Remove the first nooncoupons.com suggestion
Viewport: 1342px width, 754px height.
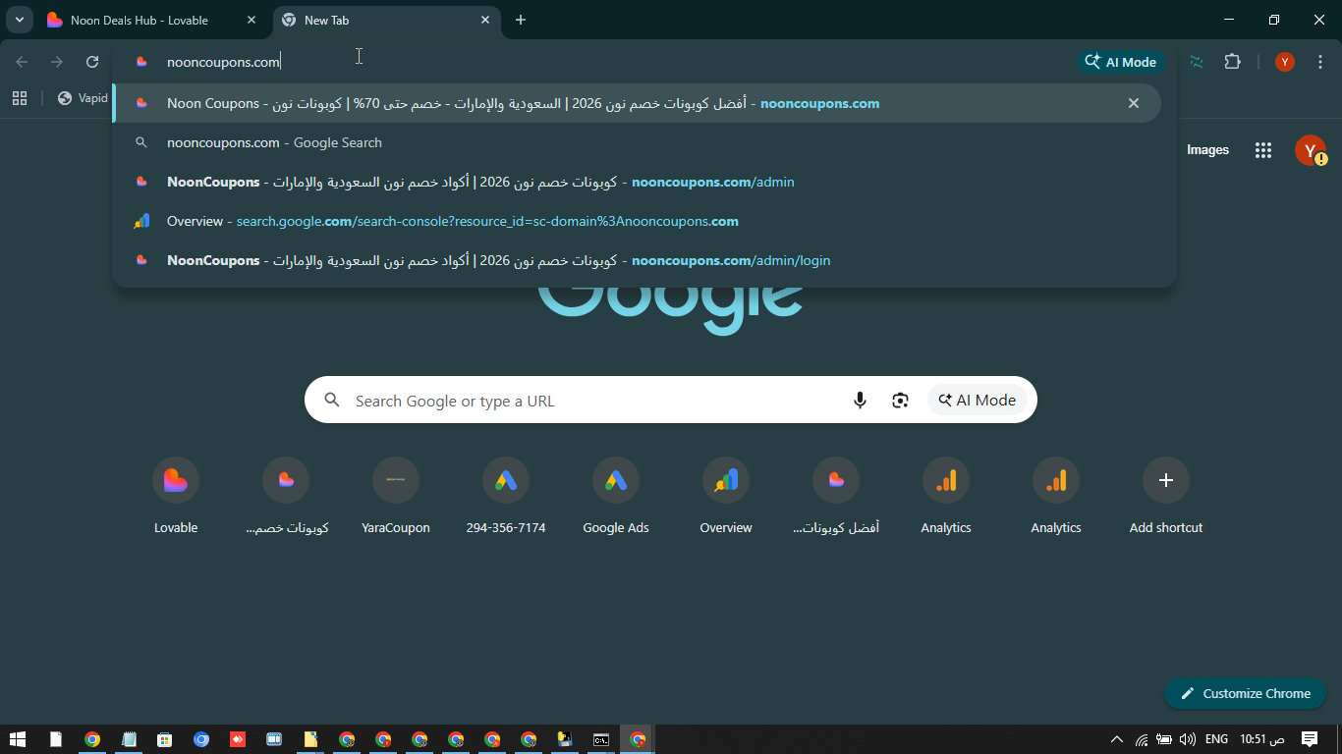tap(1134, 103)
